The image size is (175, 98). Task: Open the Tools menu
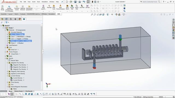38,2
